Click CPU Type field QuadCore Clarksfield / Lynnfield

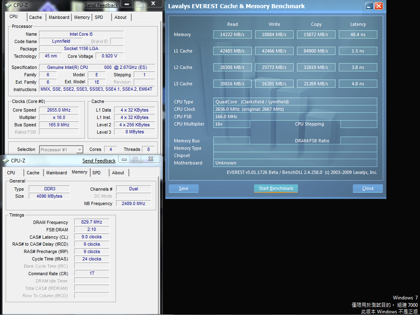[x=295, y=102]
